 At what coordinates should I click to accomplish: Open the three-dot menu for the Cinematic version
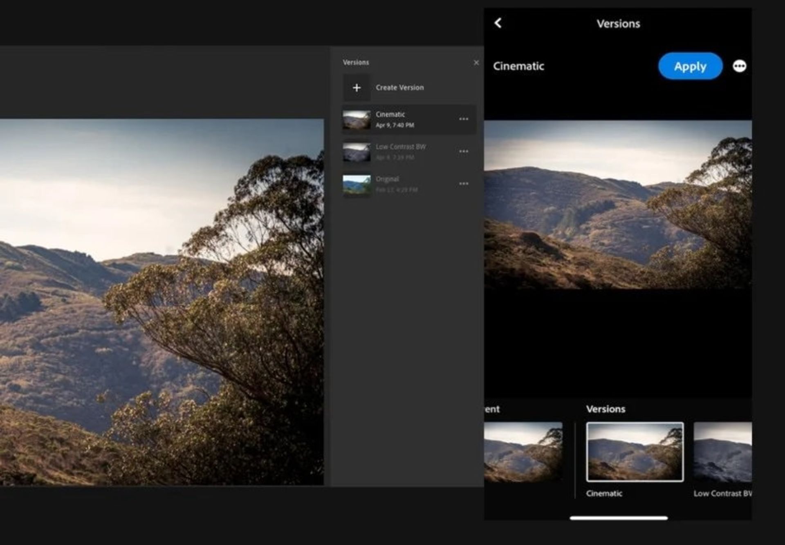coord(464,119)
